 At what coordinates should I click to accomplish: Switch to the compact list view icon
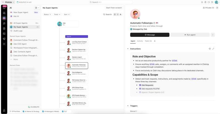[118, 15]
